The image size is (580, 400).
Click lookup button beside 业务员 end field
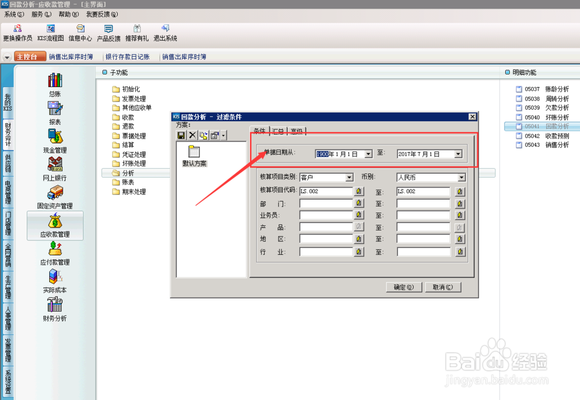coord(460,215)
